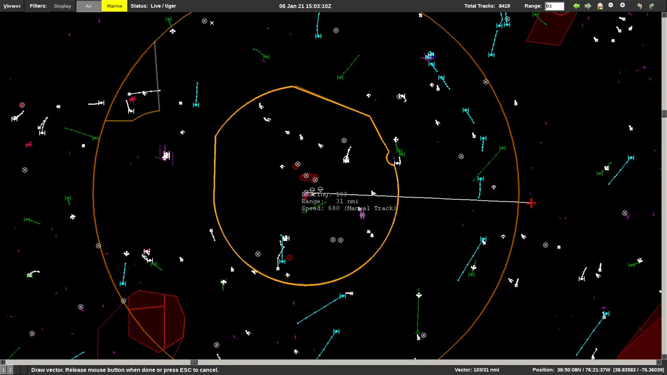Viewport: 667px width, 375px height.
Task: Click the red cross vector endpoint marker
Action: [x=531, y=203]
